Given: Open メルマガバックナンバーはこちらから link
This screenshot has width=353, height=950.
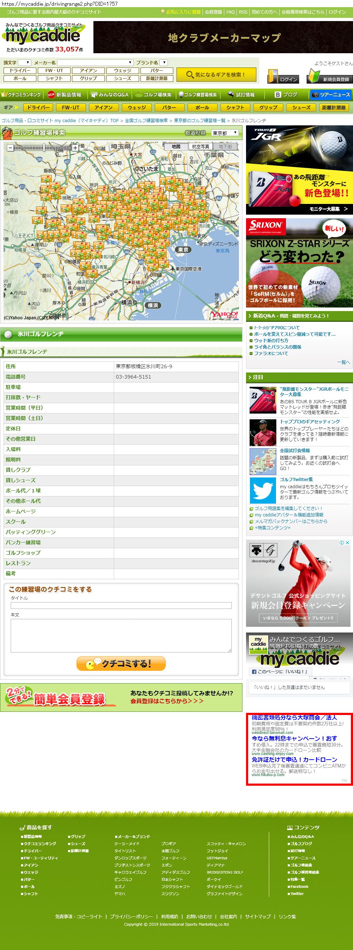Looking at the screenshot, I should point(291,521).
